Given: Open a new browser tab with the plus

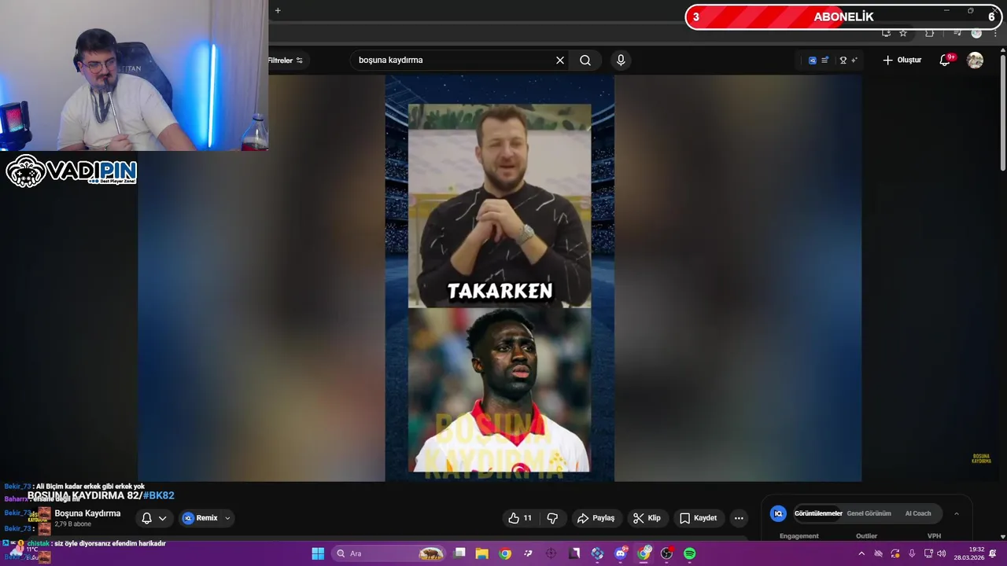Looking at the screenshot, I should (278, 11).
